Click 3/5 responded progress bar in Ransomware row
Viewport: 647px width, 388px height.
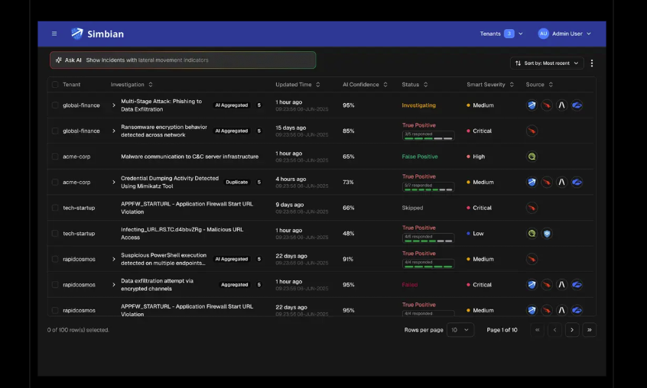click(428, 136)
